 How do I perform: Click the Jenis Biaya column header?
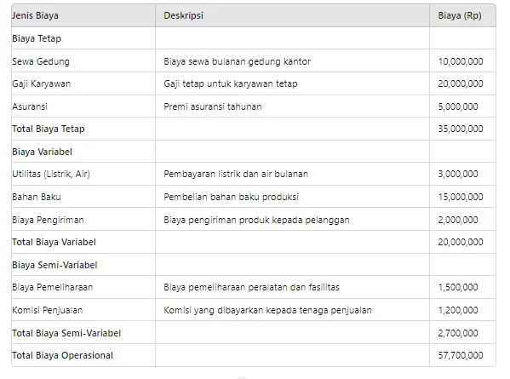(x=35, y=15)
